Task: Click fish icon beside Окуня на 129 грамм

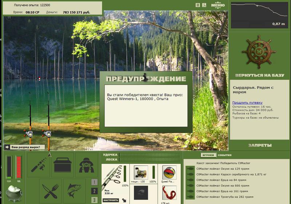Action: [x=190, y=169]
